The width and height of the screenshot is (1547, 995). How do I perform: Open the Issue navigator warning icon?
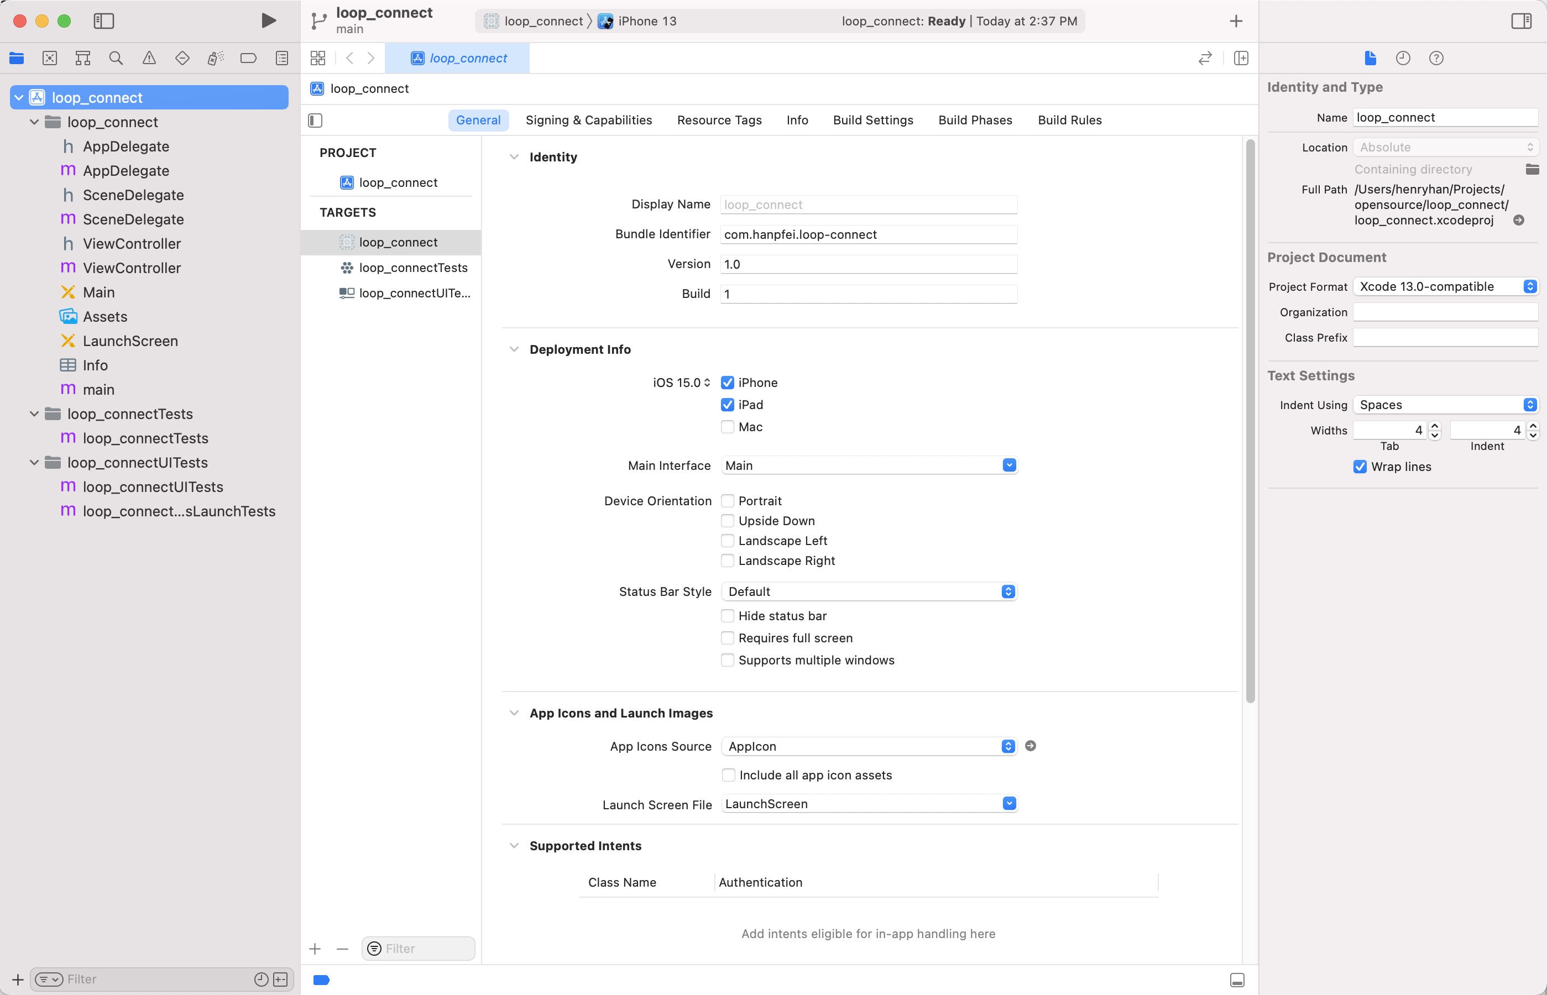point(149,58)
